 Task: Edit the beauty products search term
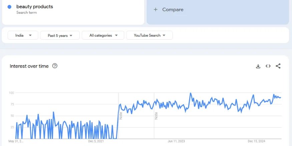pyautogui.click(x=35, y=7)
